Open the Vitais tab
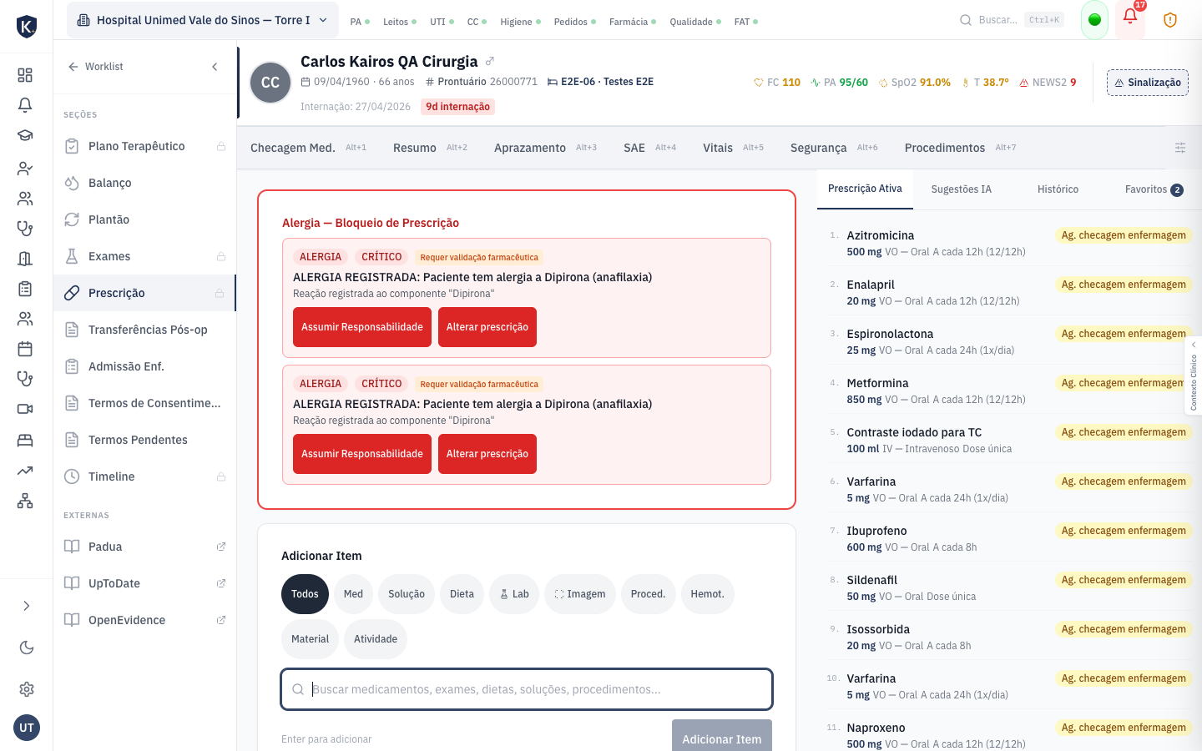 click(733, 148)
